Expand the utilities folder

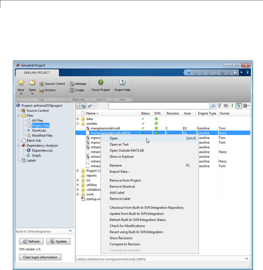click(78, 185)
